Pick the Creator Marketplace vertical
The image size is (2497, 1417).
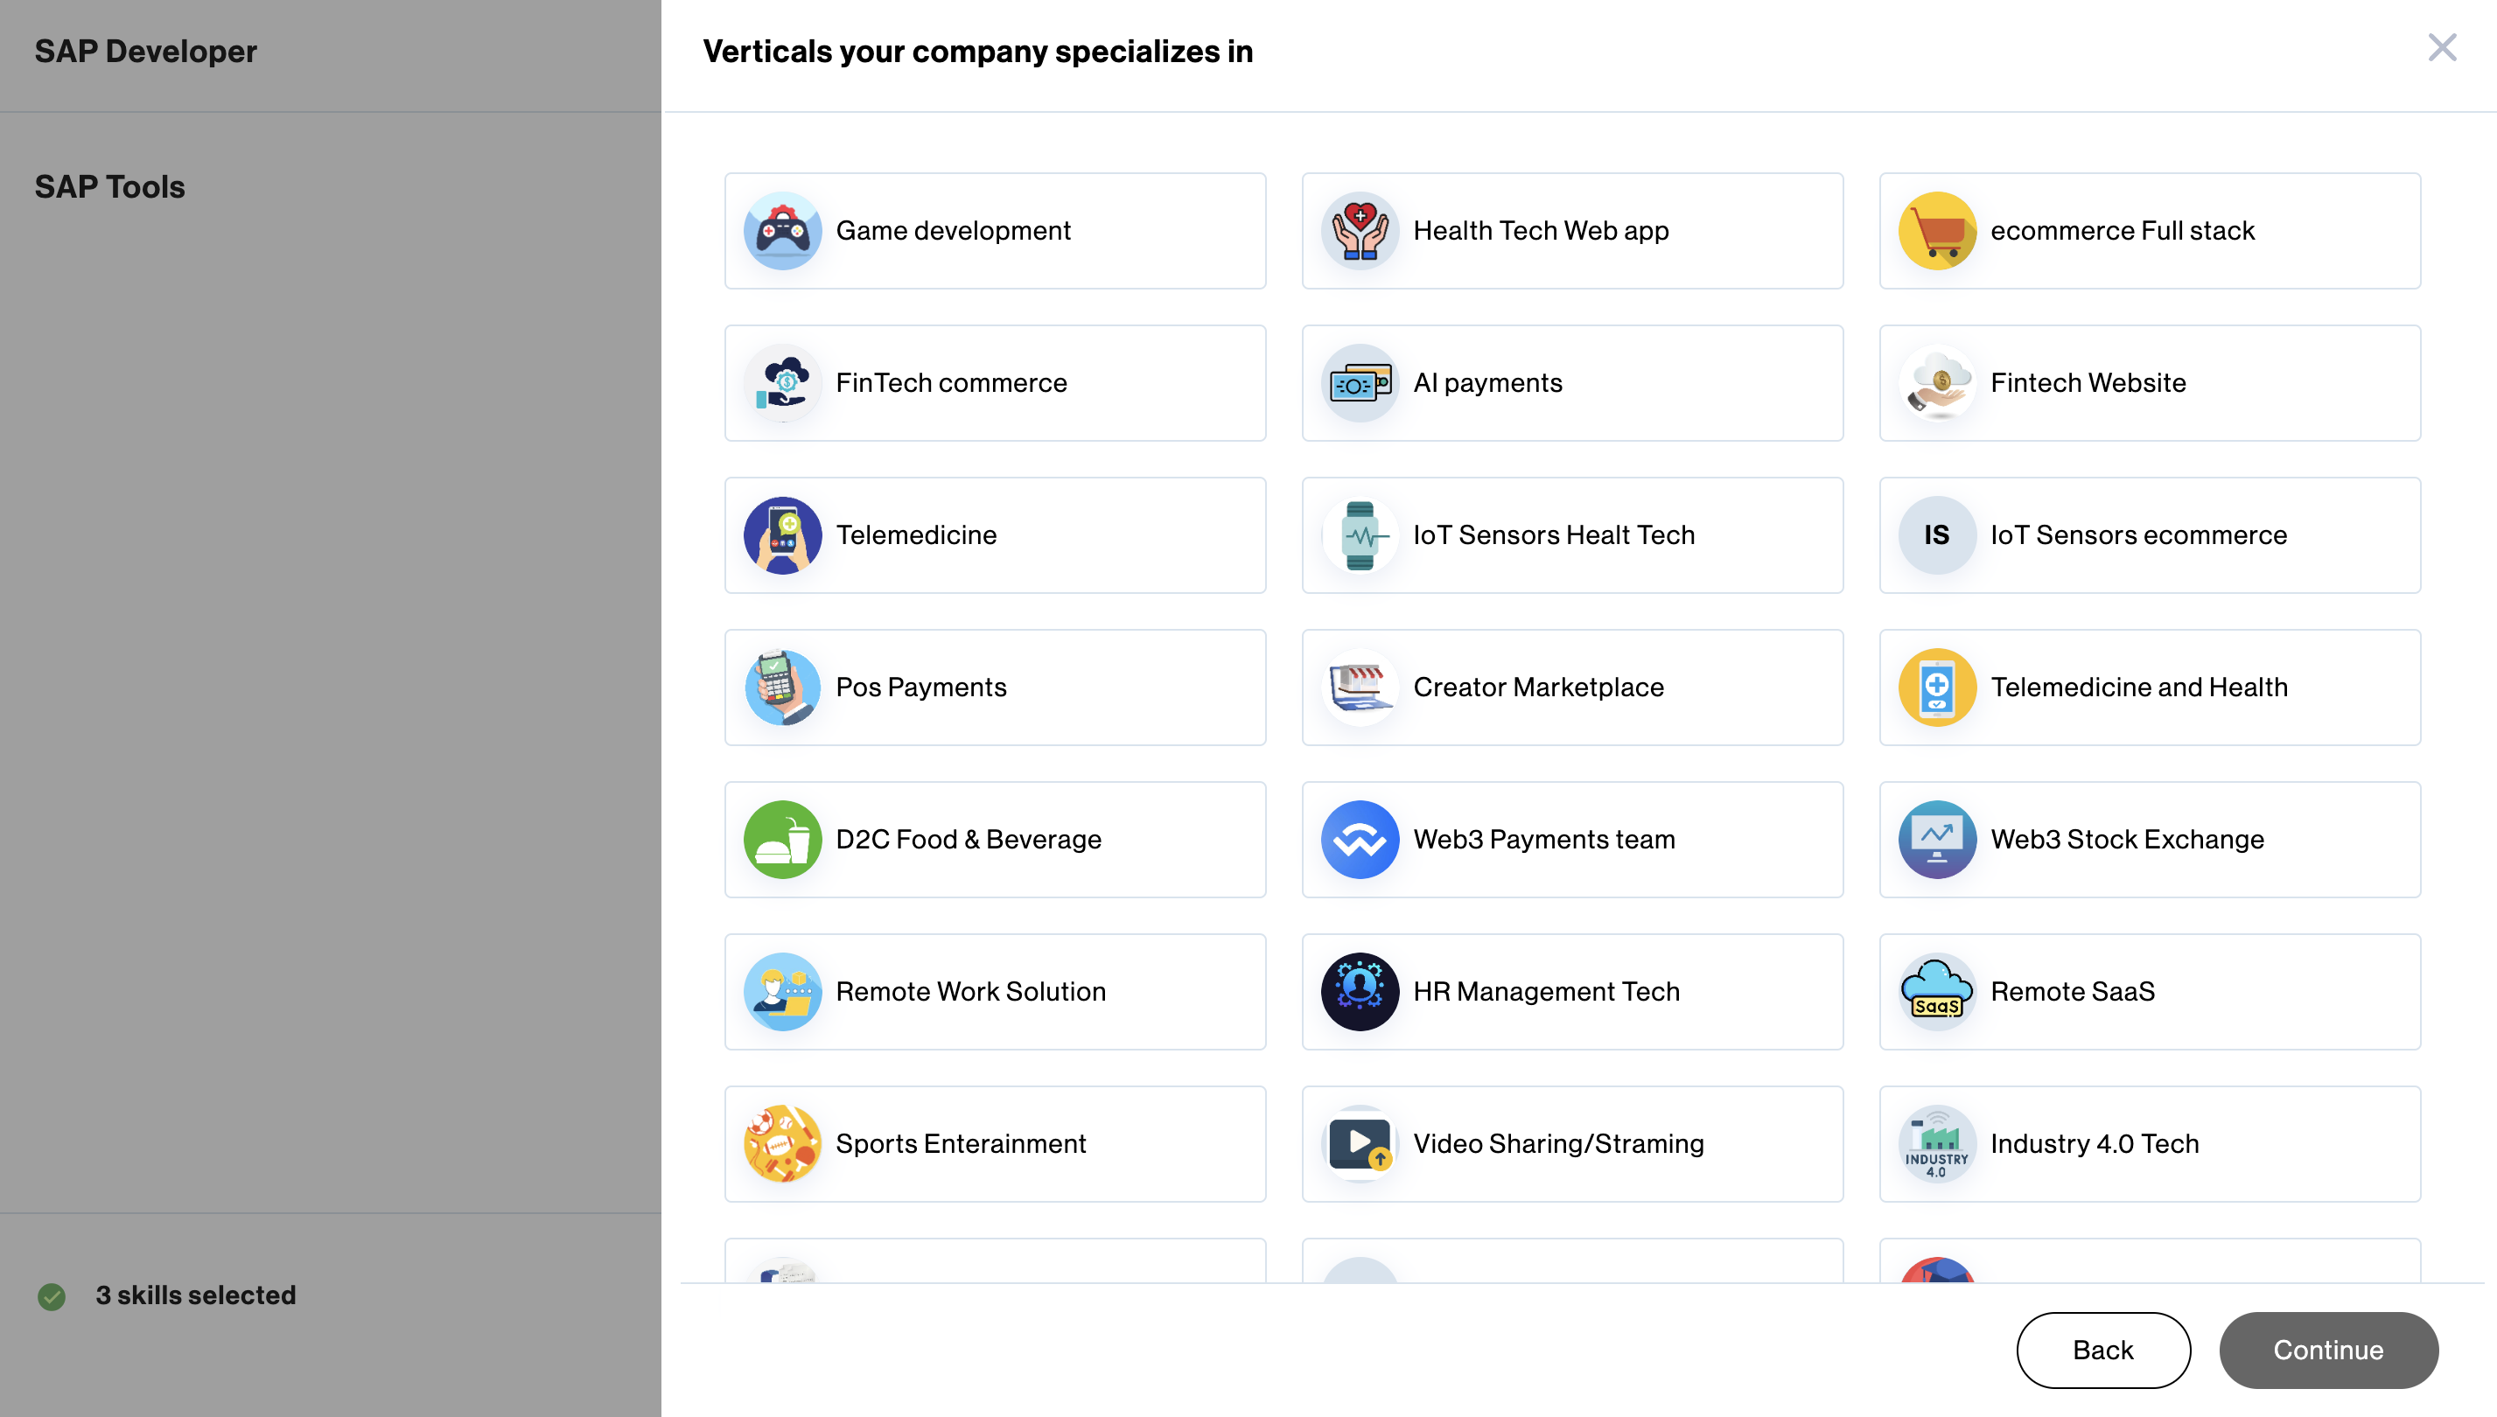[1572, 688]
